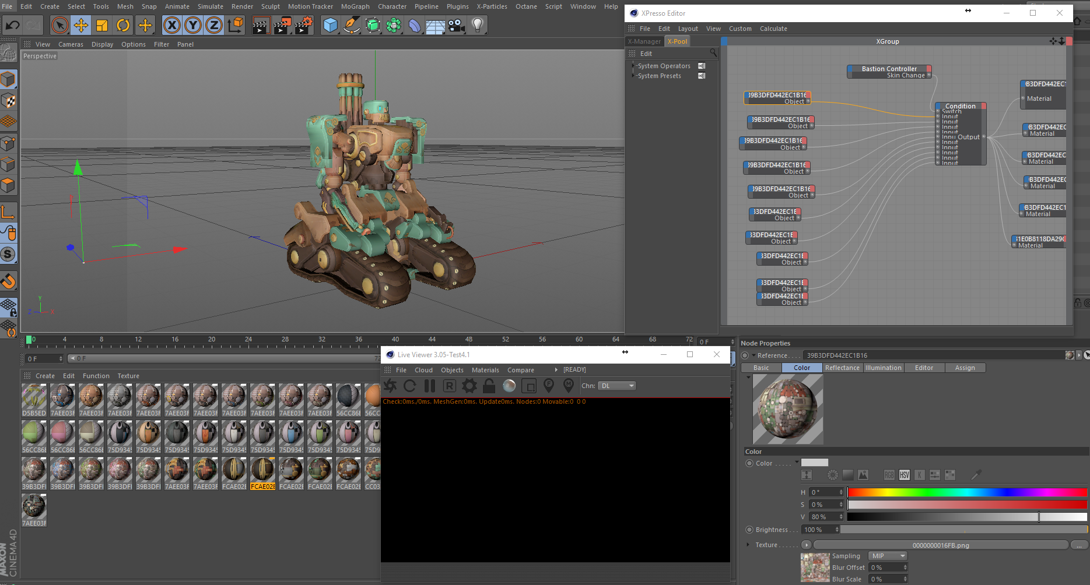Collapse the material preview triangle
The image size is (1090, 585).
click(748, 377)
